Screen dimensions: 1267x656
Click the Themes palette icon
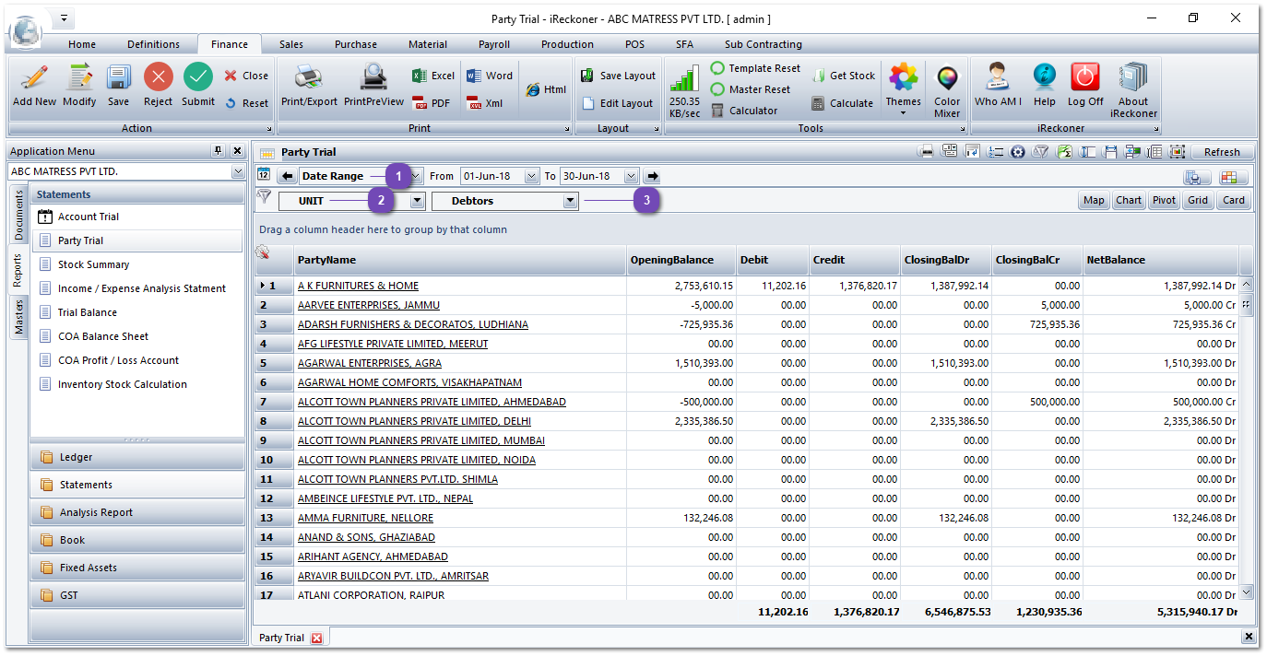(x=903, y=78)
